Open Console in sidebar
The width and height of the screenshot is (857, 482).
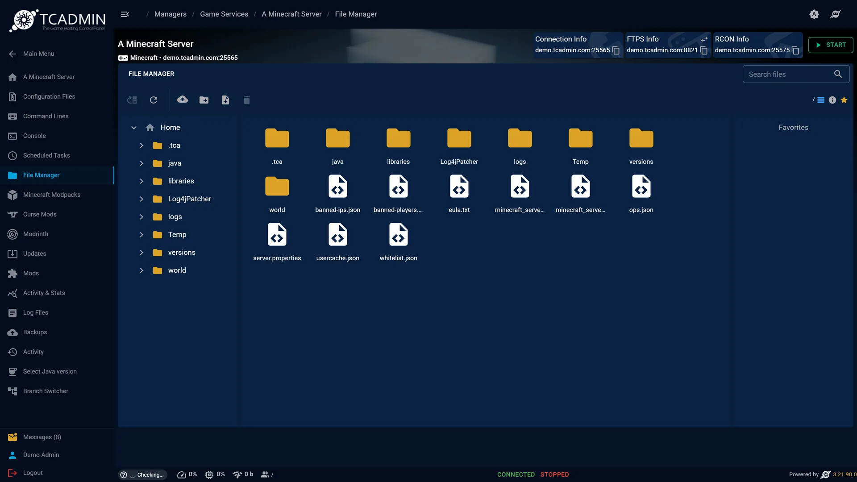coord(57,136)
